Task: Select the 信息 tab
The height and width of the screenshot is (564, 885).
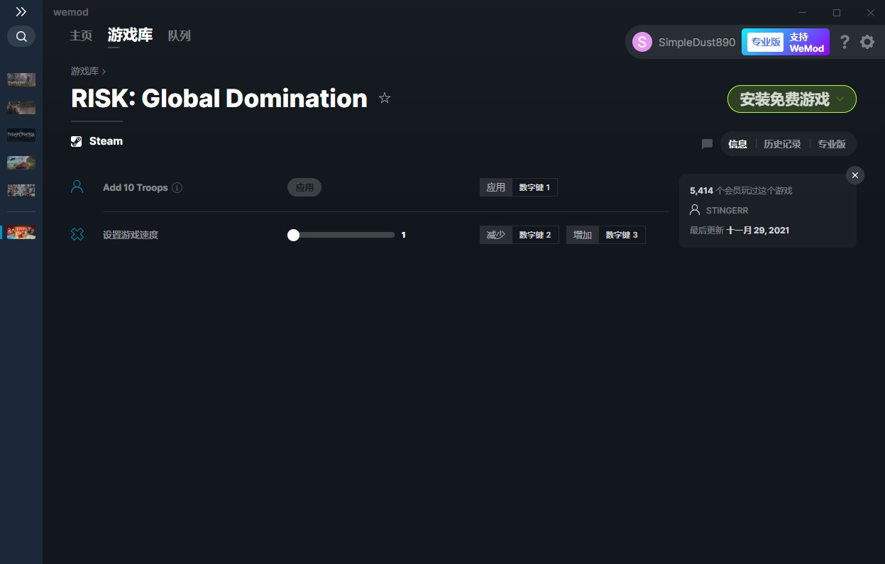Action: [x=738, y=144]
